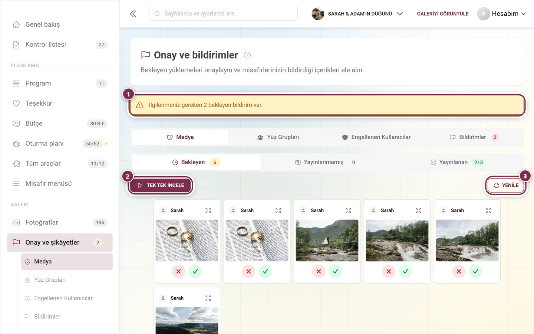Viewport: 534px width, 334px height.
Task: Expand Sarah couple-on-bridge photo fullscreen
Action: tap(348, 210)
